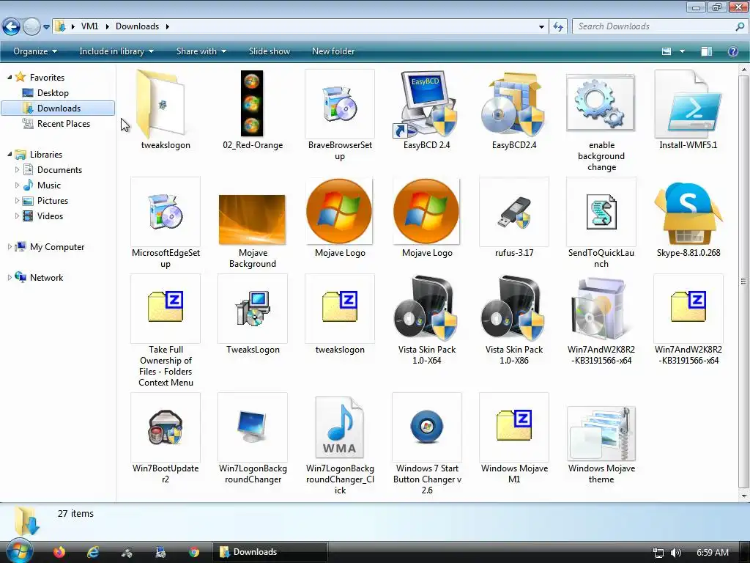This screenshot has height=563, width=750.
Task: Click the taskbar clock
Action: [x=712, y=553]
